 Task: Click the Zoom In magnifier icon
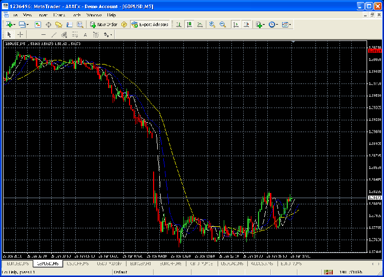click(x=212, y=25)
